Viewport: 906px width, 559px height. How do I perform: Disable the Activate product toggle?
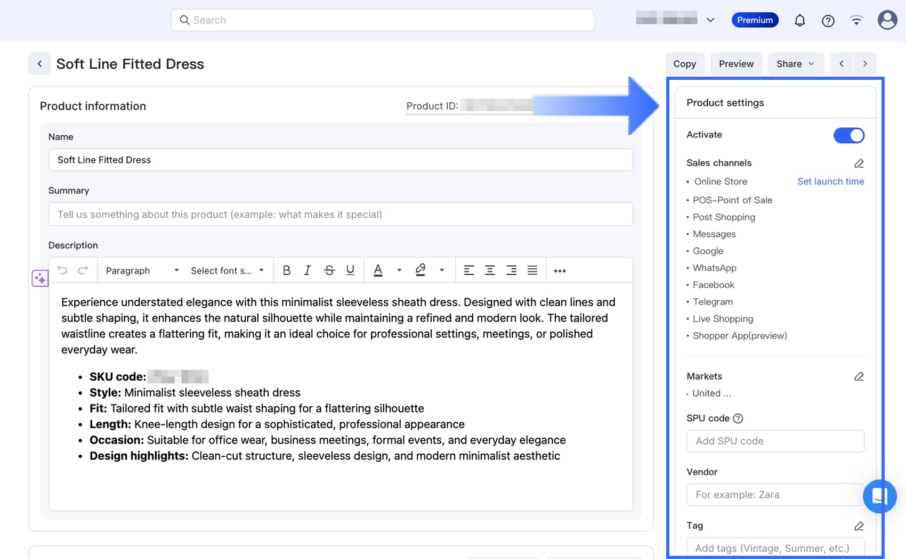click(x=848, y=135)
